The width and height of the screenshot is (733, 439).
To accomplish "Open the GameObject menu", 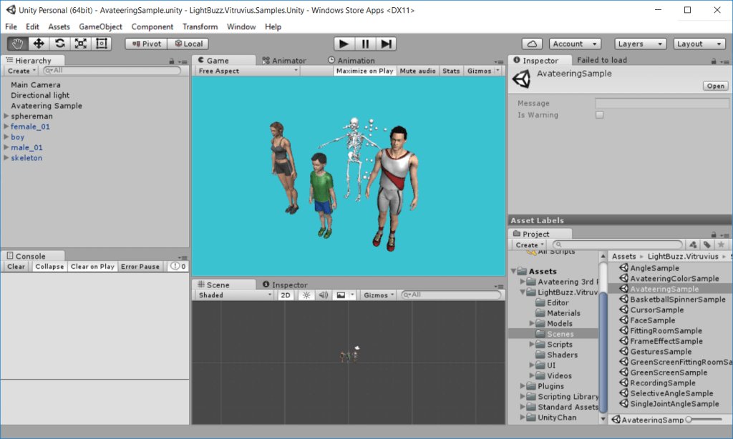I will coord(100,26).
